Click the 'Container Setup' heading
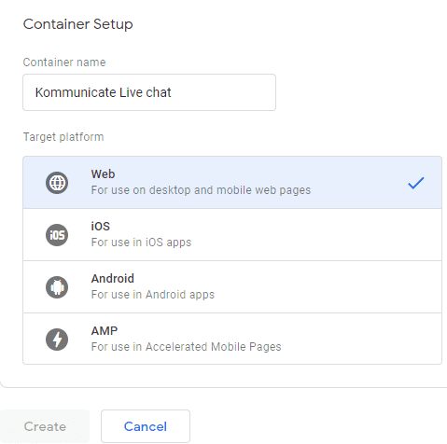 pyautogui.click(x=78, y=24)
